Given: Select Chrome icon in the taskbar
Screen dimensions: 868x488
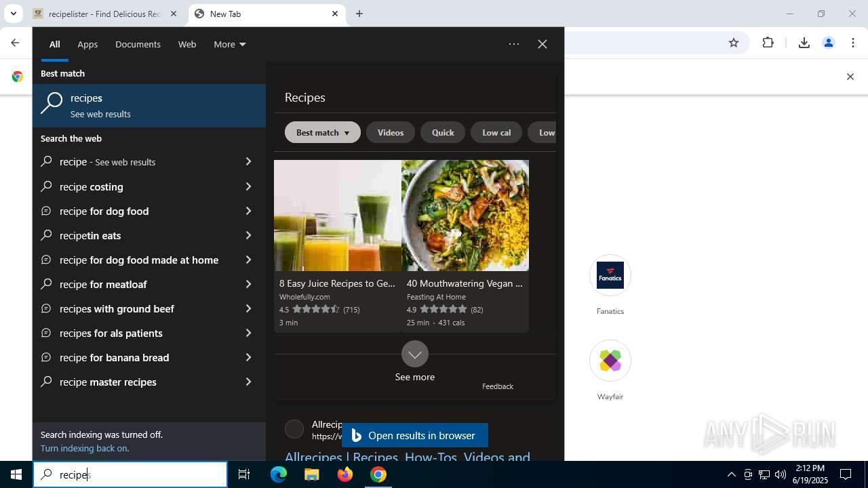Looking at the screenshot, I should 378,474.
